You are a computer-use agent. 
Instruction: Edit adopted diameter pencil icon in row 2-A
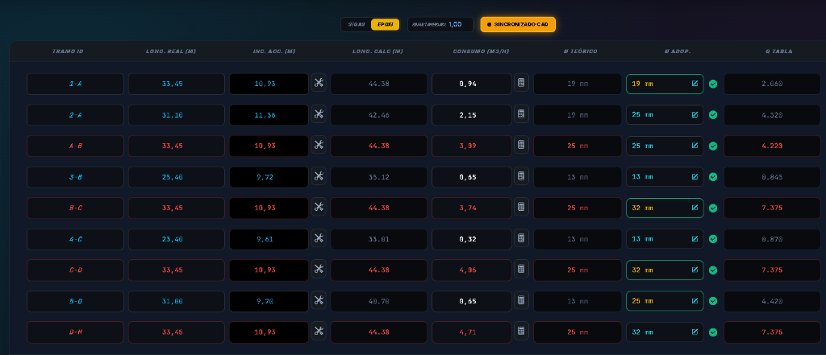pyautogui.click(x=695, y=114)
